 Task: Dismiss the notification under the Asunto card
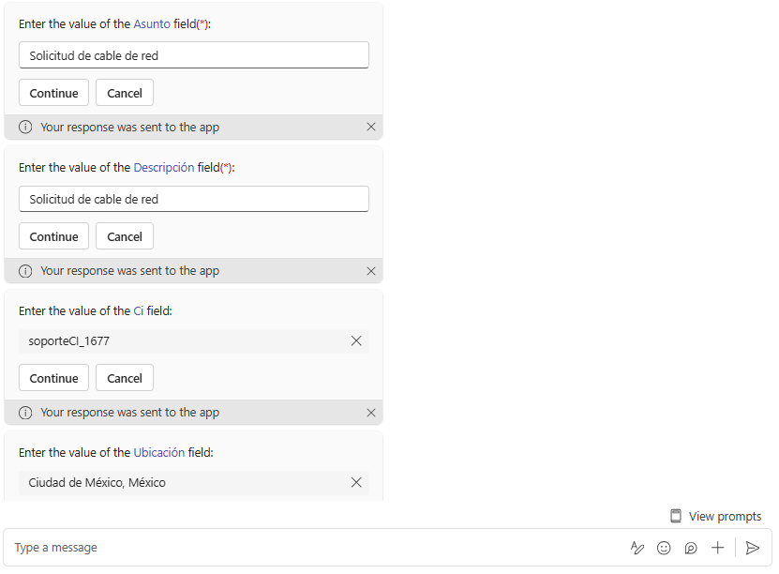(x=371, y=128)
